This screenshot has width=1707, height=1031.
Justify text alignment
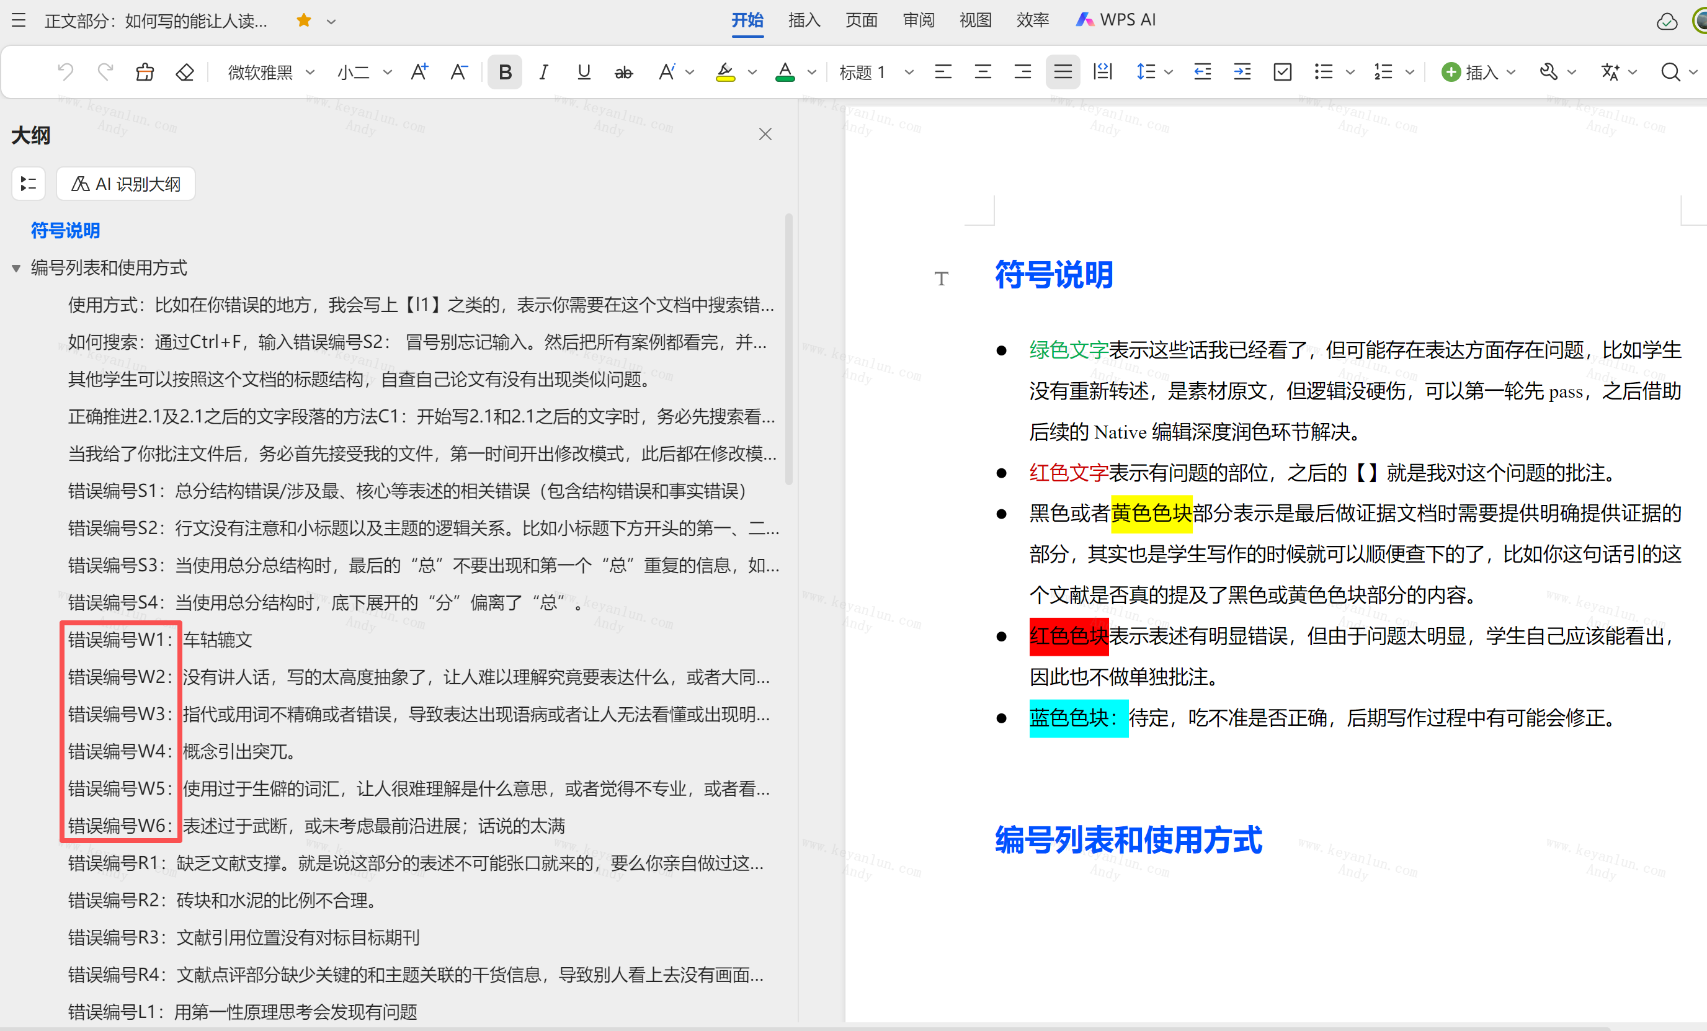pyautogui.click(x=1063, y=72)
